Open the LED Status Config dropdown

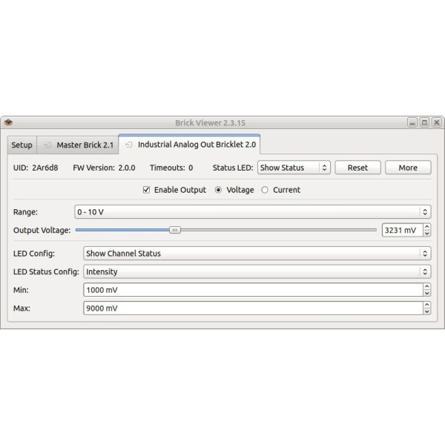click(x=257, y=271)
